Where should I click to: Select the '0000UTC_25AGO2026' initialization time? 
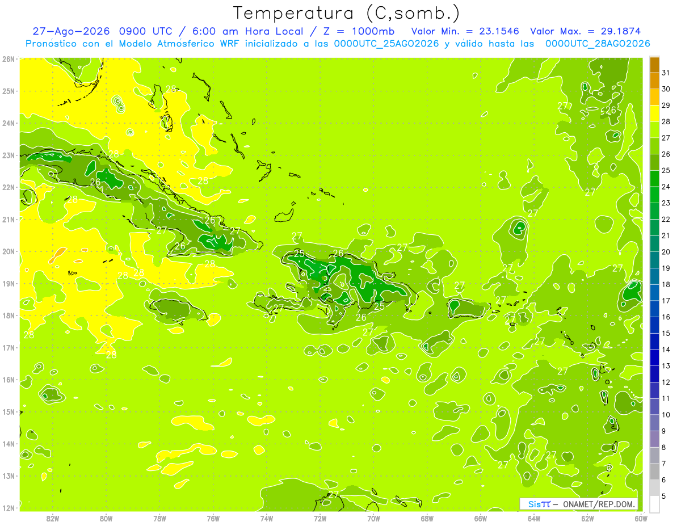click(x=386, y=44)
